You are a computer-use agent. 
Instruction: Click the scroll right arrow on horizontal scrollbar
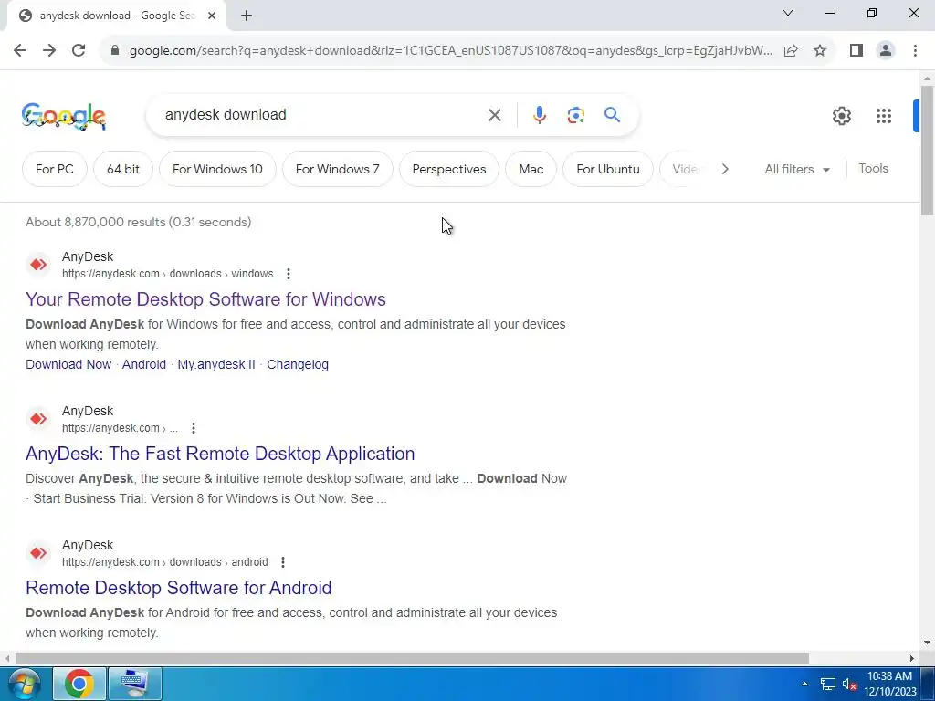(x=912, y=659)
